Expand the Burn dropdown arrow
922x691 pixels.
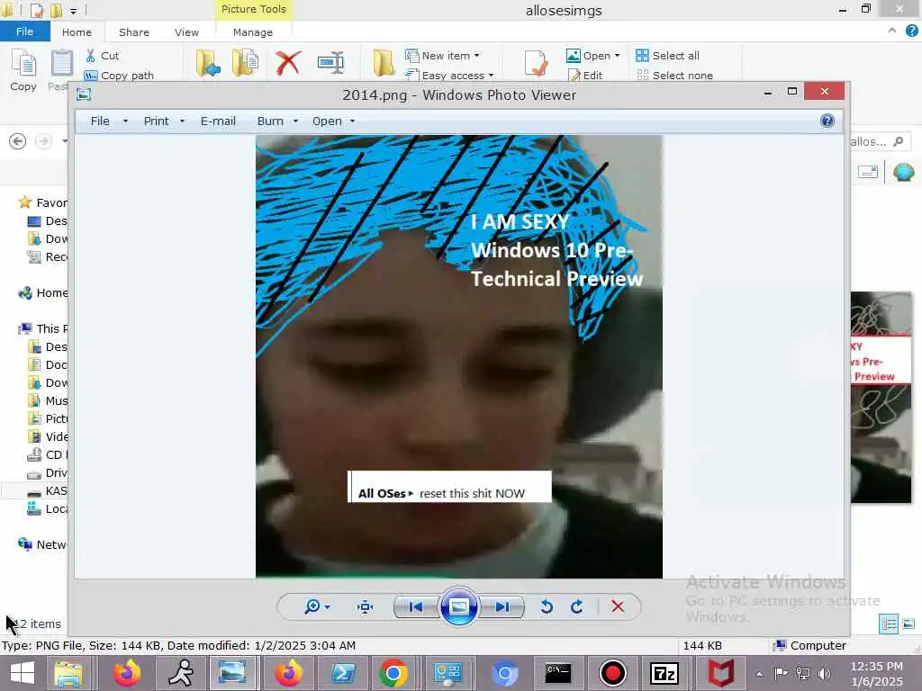pos(295,121)
